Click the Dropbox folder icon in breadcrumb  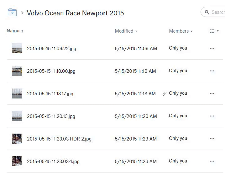coord(12,13)
